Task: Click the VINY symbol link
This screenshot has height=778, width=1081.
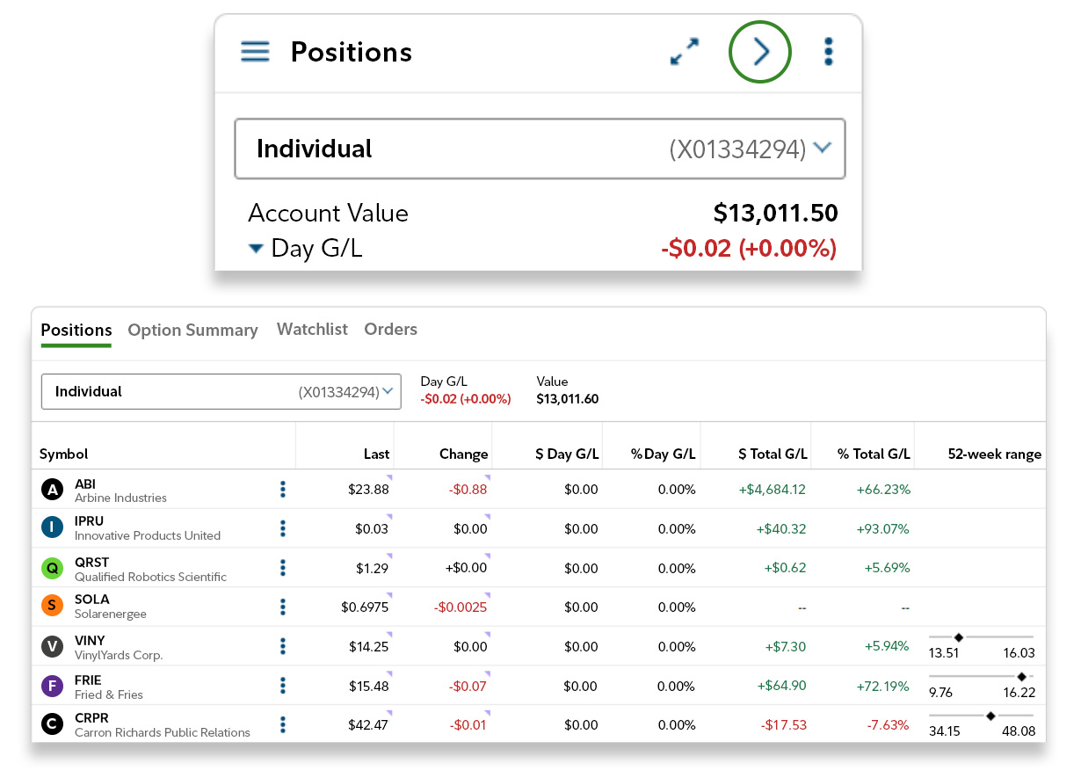Action: (x=90, y=641)
